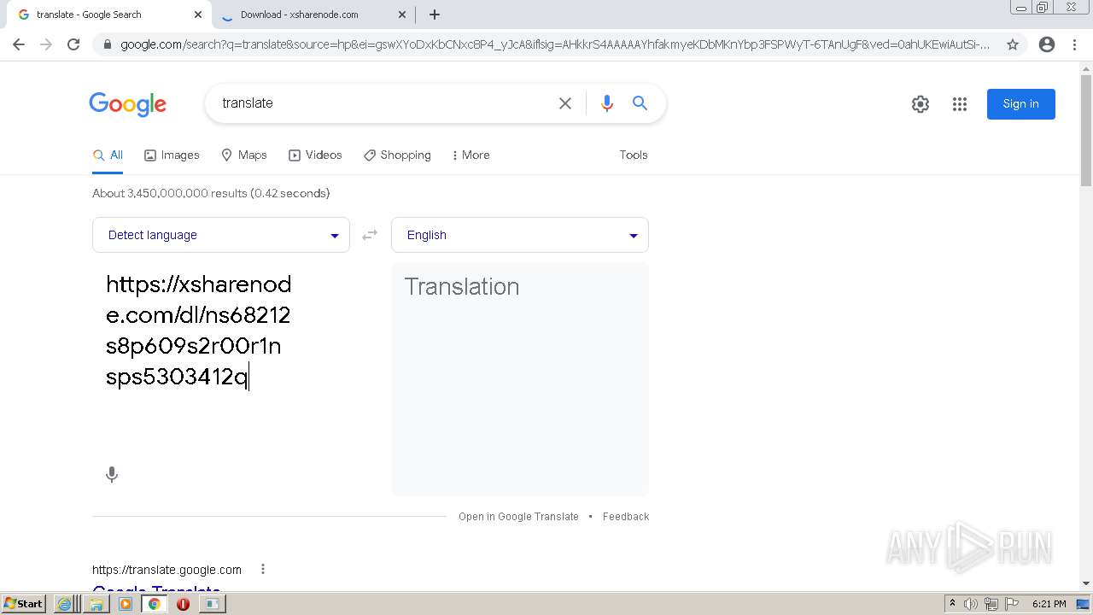Open the Windows Start menu
The width and height of the screenshot is (1093, 615).
(24, 603)
